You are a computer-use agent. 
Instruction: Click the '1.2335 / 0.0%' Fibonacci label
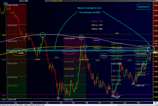12,100
